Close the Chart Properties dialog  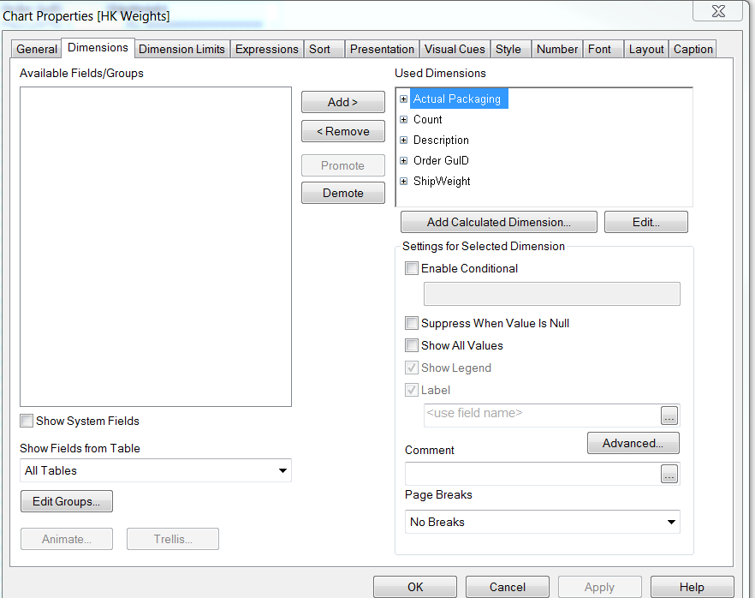(x=718, y=11)
